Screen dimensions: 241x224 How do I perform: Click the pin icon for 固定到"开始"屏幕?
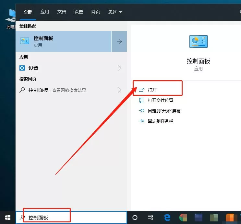141,111
